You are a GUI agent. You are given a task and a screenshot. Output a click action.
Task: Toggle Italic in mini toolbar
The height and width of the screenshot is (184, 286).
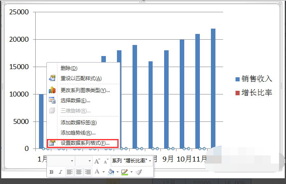pos(60,172)
